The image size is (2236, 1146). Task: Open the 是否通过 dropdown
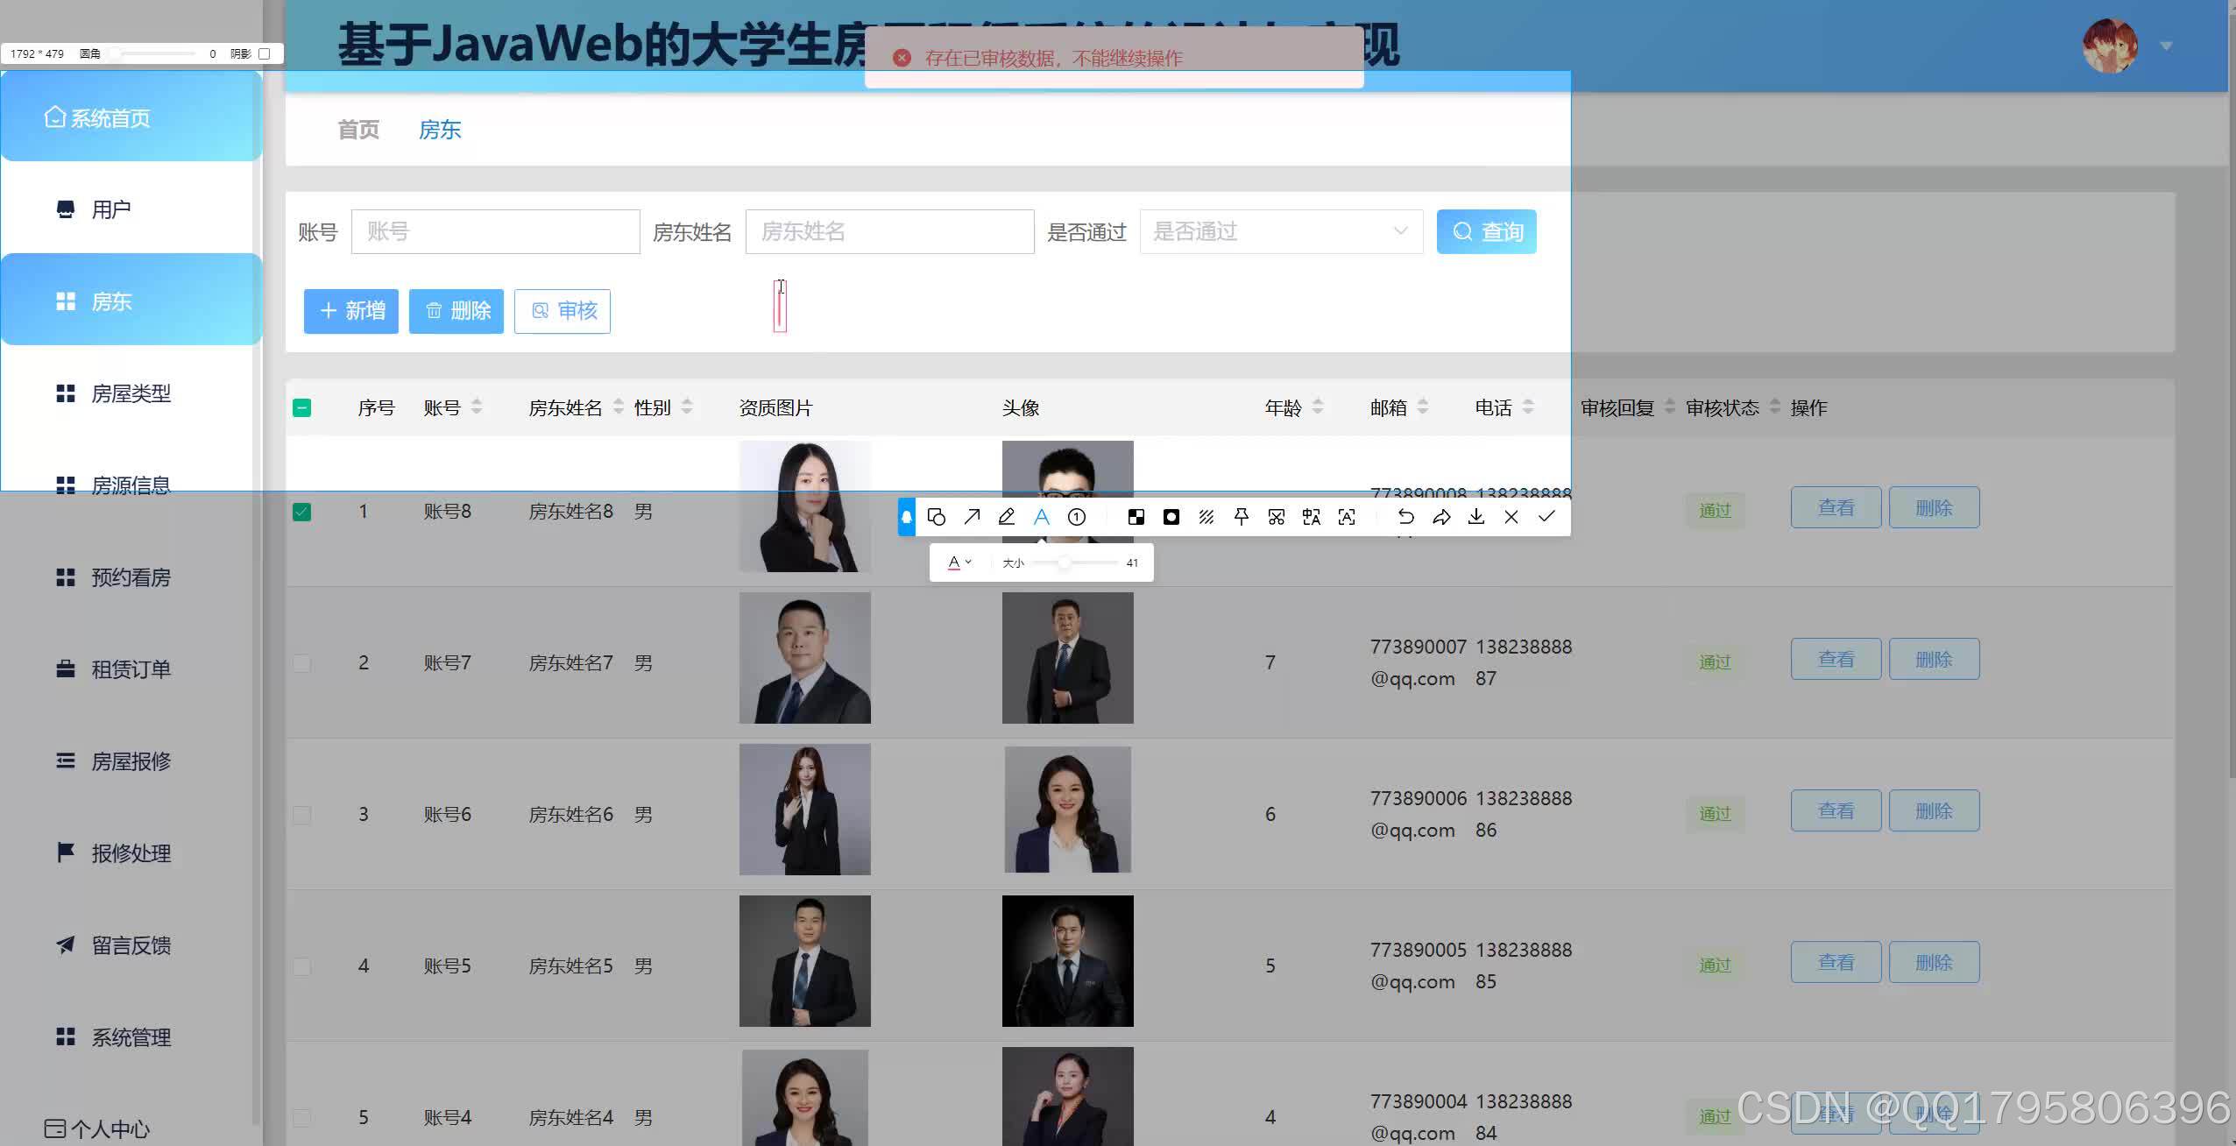[x=1280, y=231]
